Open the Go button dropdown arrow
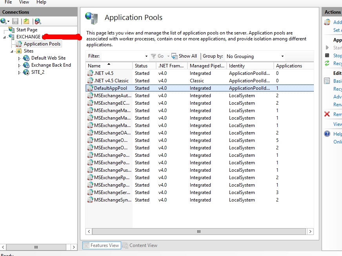The height and width of the screenshot is (256, 342). pyautogui.click(x=168, y=56)
